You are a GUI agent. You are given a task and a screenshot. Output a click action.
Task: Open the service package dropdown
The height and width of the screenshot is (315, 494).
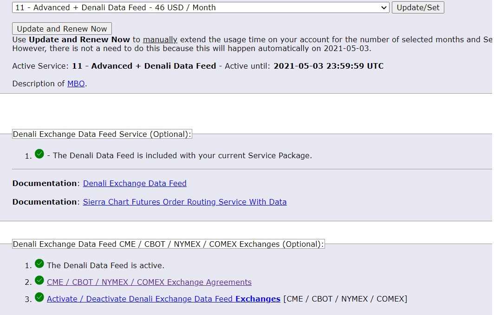200,7
